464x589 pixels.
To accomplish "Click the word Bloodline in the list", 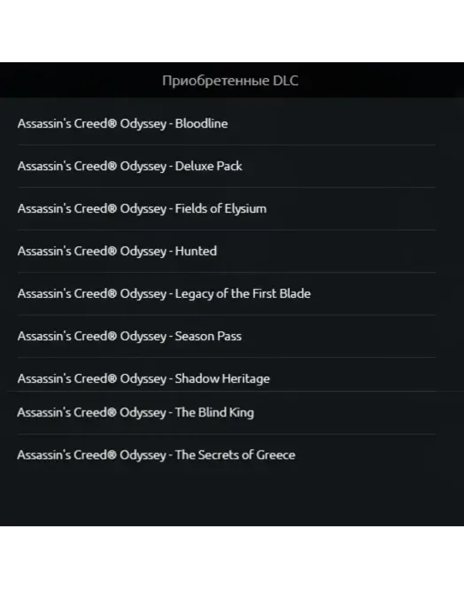I will click(x=201, y=124).
